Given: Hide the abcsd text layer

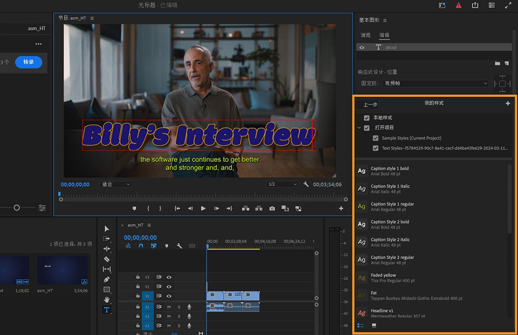Looking at the screenshot, I should (362, 48).
